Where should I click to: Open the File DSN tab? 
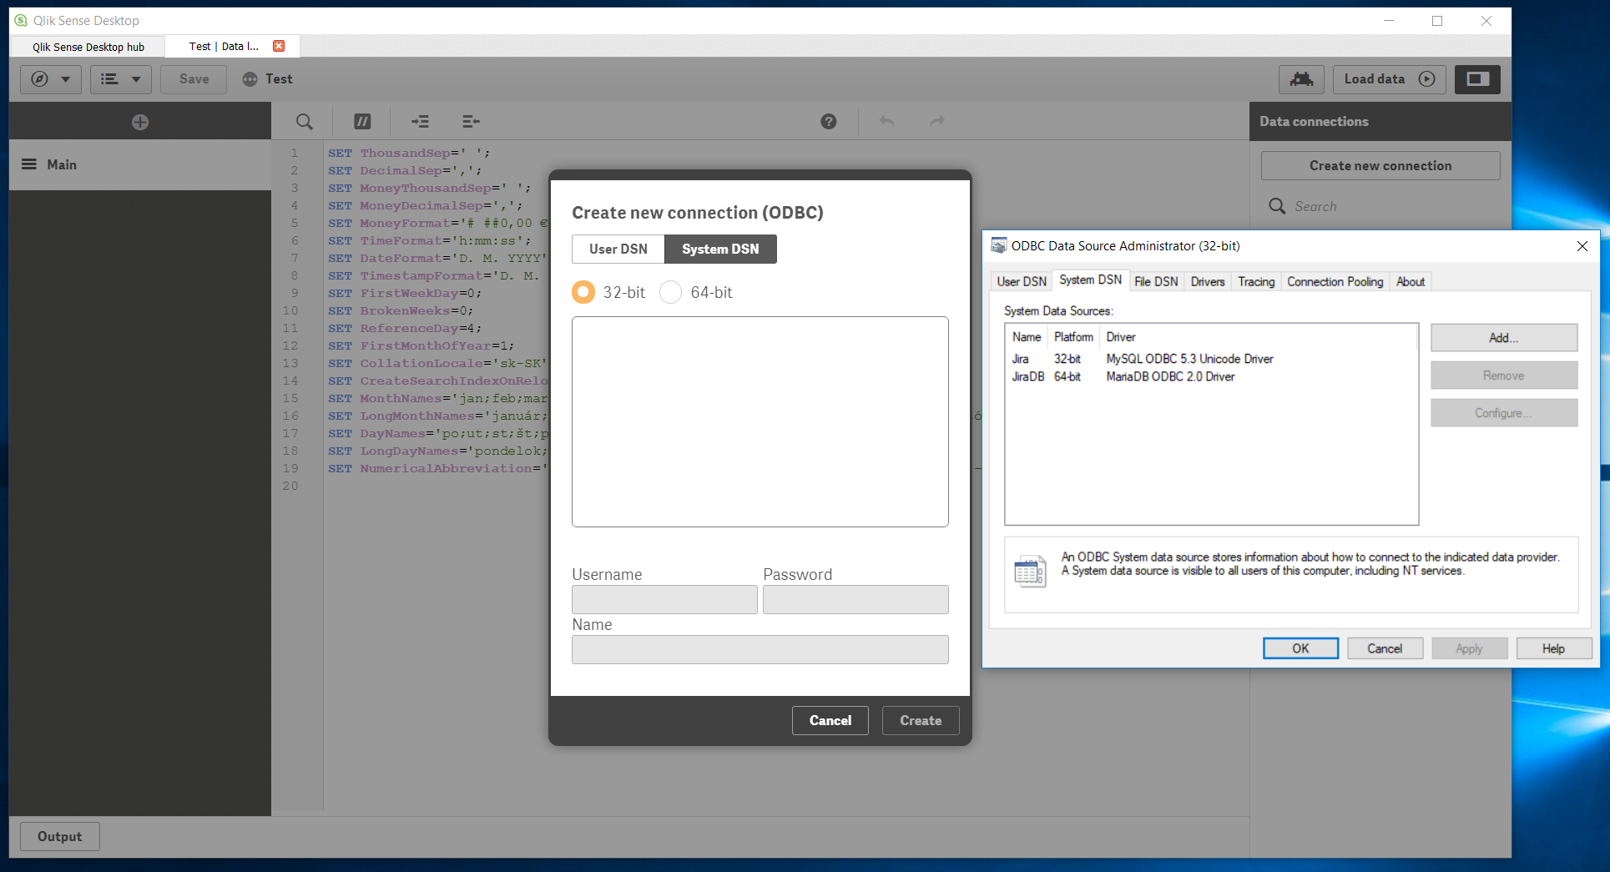[x=1156, y=281]
